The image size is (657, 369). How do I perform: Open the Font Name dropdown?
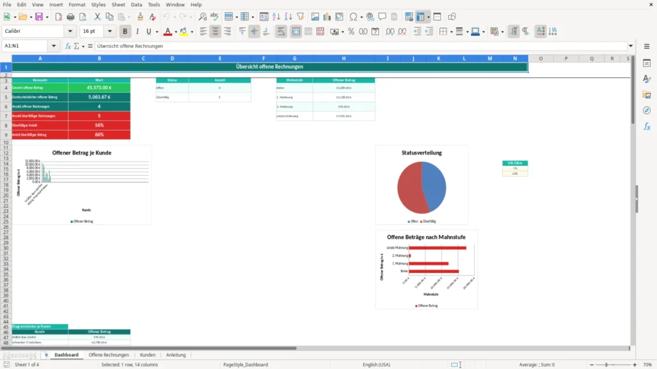pos(70,31)
